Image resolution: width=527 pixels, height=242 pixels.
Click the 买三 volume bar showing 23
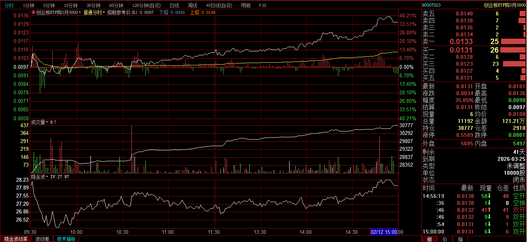point(514,64)
